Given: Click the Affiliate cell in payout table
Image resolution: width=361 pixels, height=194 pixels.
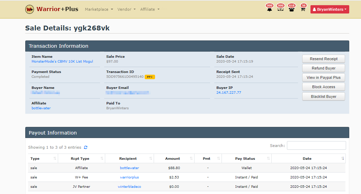Looking at the screenshot, I should [81, 168].
